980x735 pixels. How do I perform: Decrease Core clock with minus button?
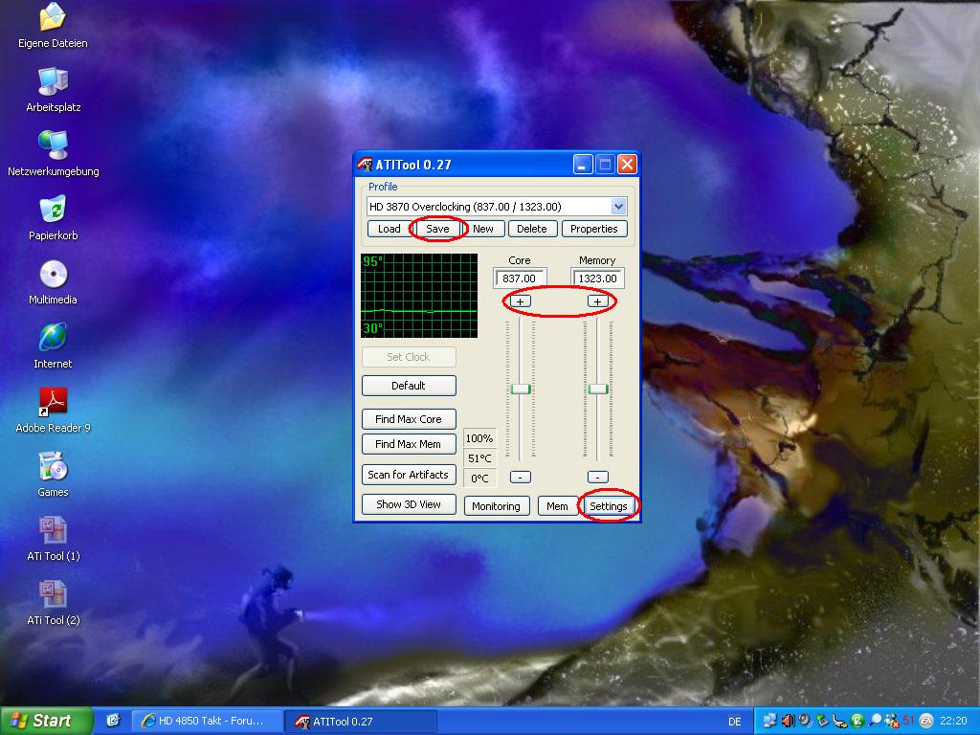[520, 477]
